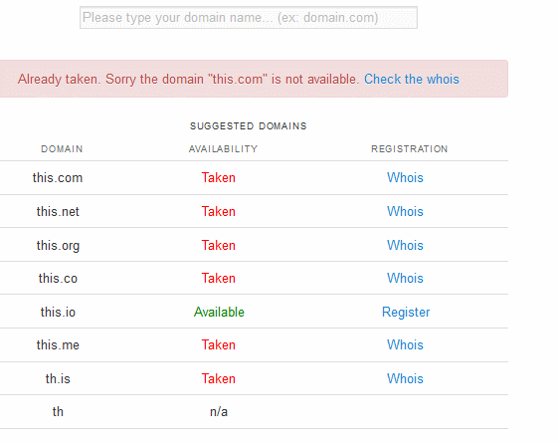Screen dimensions: 558x443
Task: Open Whois for this.me
Action: [x=405, y=344]
